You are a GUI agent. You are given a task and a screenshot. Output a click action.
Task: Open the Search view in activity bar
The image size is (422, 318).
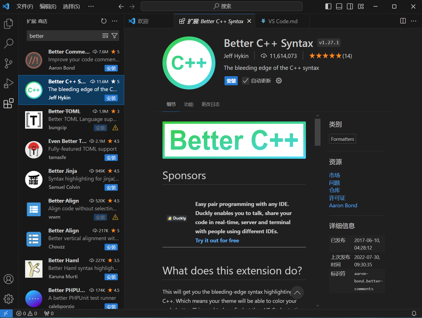click(x=9, y=43)
